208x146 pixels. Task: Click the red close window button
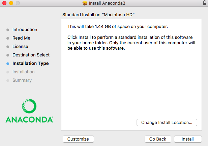pyautogui.click(x=4, y=3)
